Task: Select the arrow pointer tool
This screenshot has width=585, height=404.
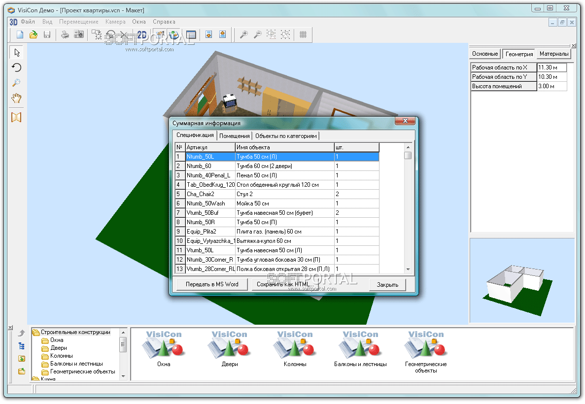Action: pos(17,52)
